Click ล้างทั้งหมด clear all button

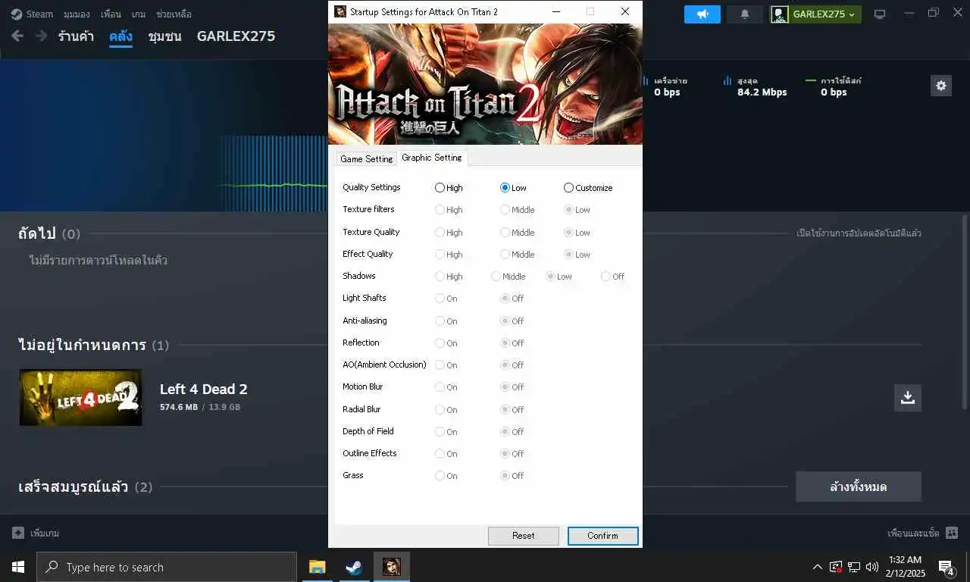[x=859, y=487]
